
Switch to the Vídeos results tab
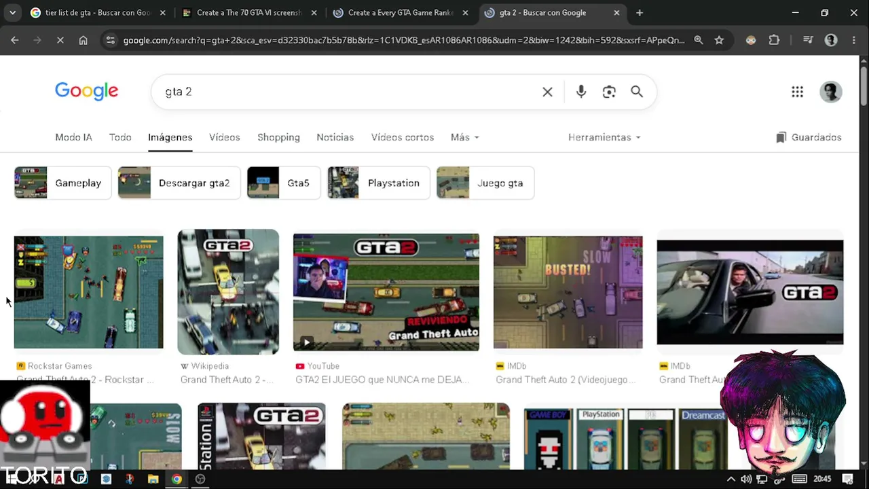[x=225, y=137]
